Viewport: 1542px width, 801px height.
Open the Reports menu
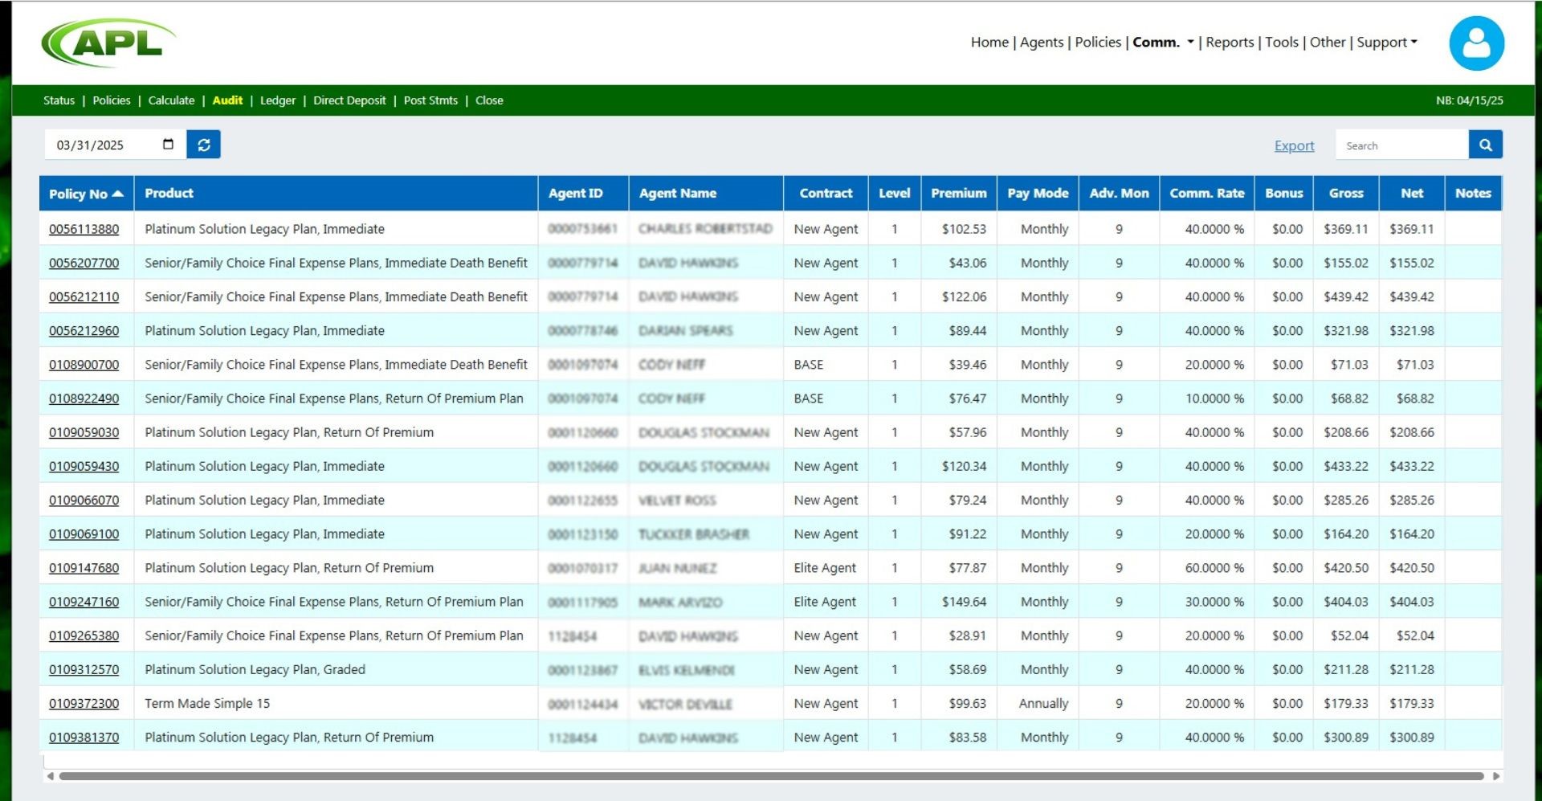1229,43
